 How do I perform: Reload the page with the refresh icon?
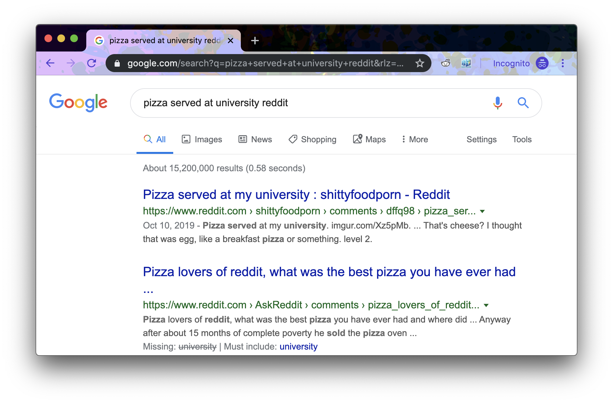(92, 63)
